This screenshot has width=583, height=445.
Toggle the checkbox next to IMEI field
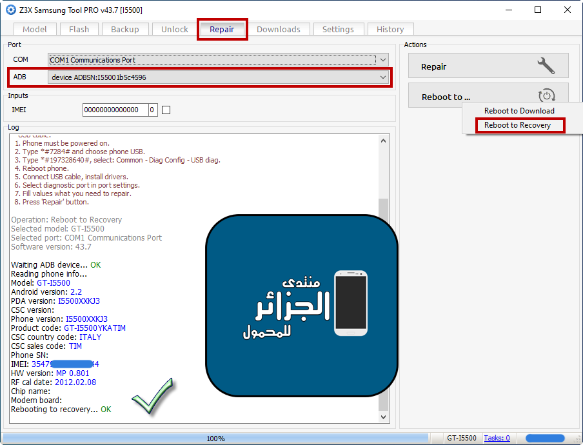pyautogui.click(x=166, y=110)
